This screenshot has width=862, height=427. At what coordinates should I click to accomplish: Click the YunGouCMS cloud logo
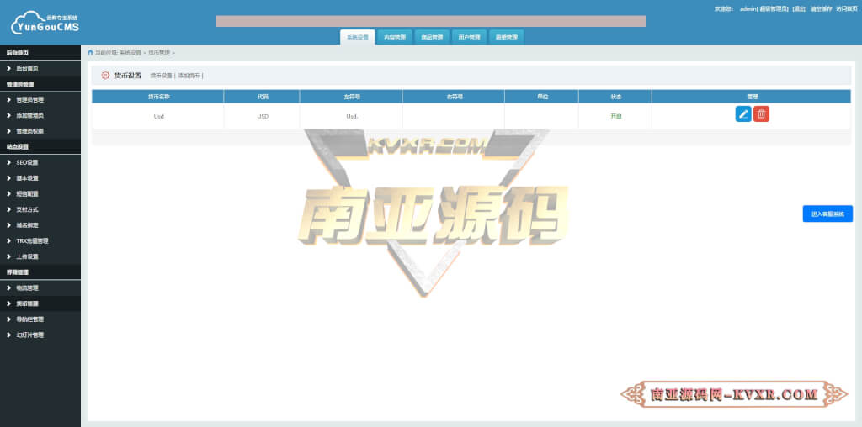[x=45, y=23]
